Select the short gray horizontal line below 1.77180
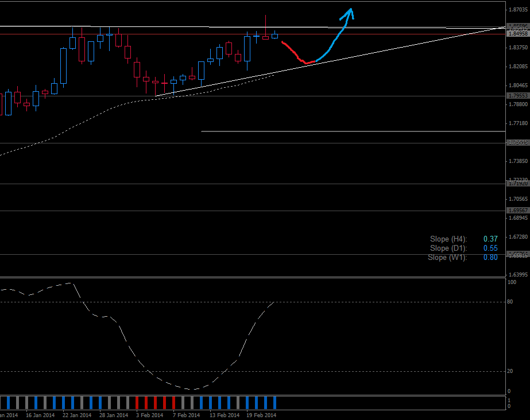Viewport: 530px width, 420px height. coord(353,131)
